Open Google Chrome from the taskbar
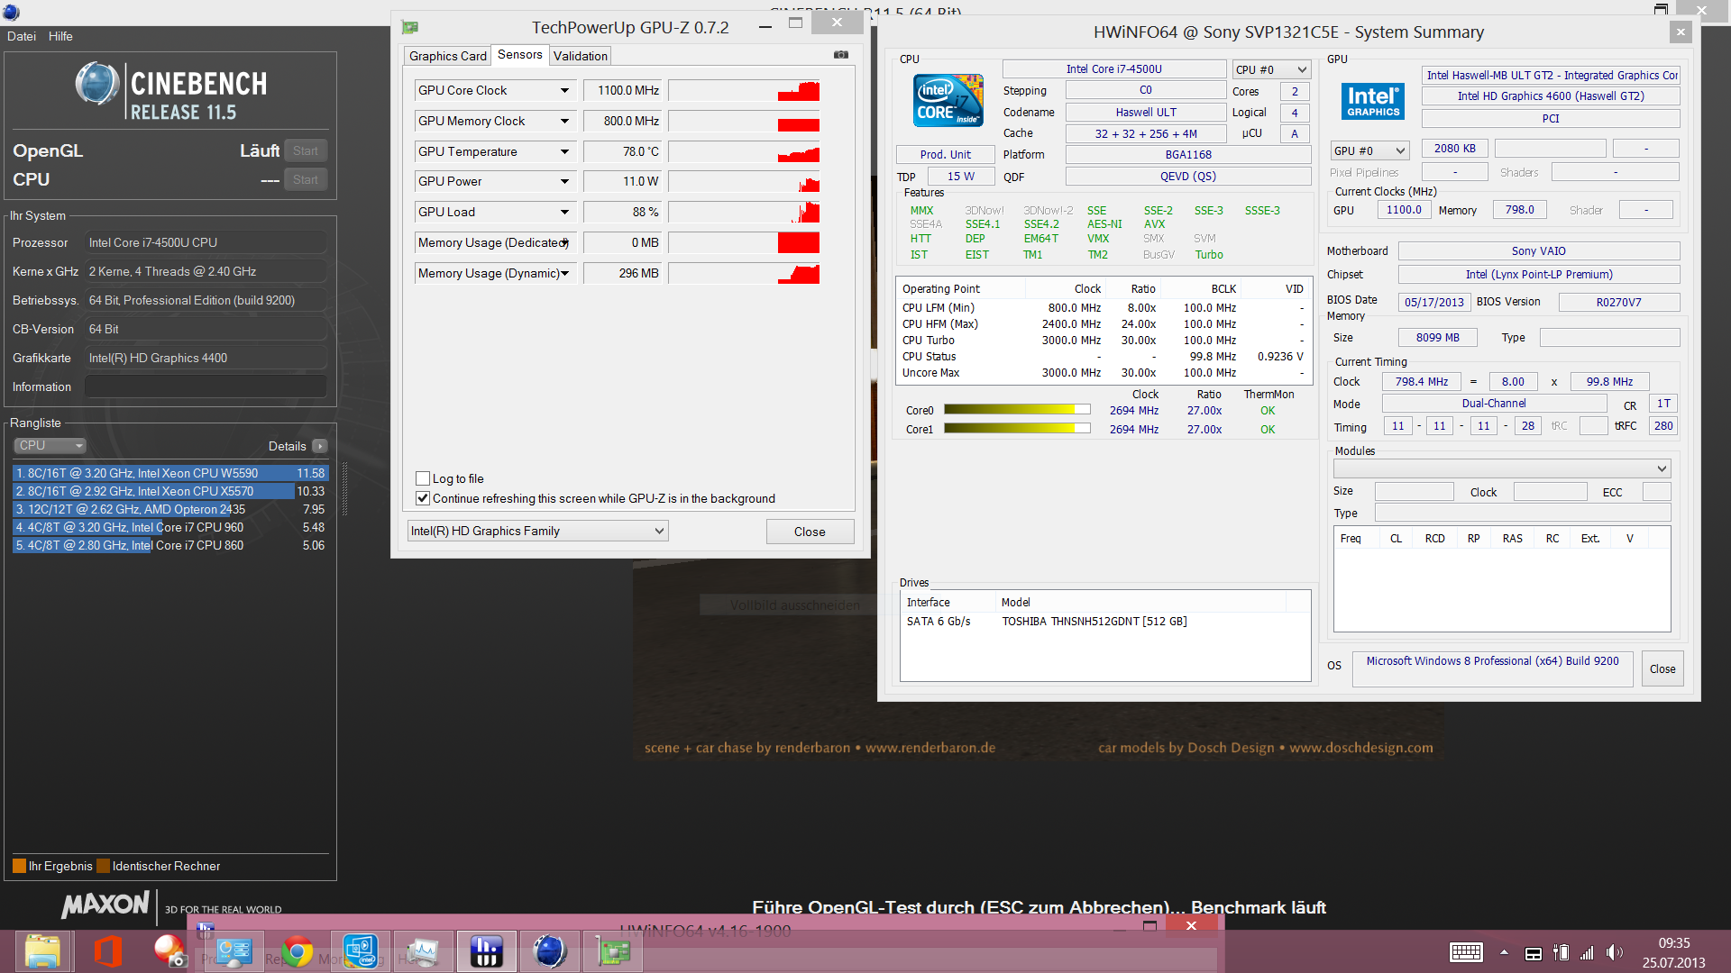1731x973 pixels. click(297, 951)
